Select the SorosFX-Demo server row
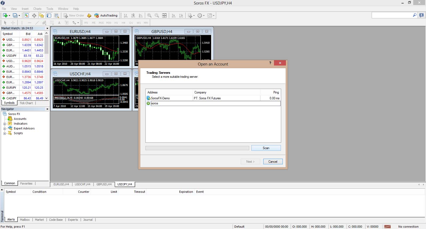The image size is (426, 229). (x=213, y=98)
